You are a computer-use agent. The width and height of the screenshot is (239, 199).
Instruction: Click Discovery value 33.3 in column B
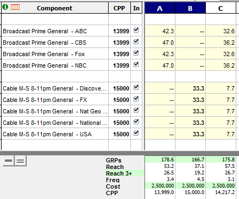point(190,88)
